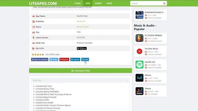Open the Spotify AB publisher link
Image resolution: width=198 pixels, height=111 pixels.
coord(81,21)
